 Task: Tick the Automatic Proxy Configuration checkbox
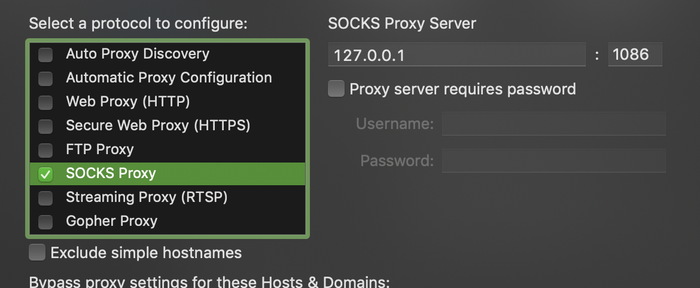tap(45, 78)
